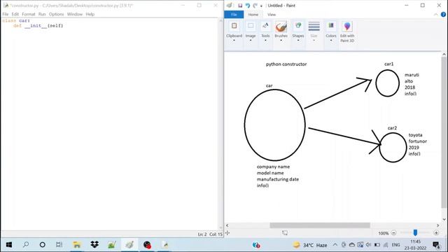Expand the Image group dropdown arrow

tap(251, 41)
